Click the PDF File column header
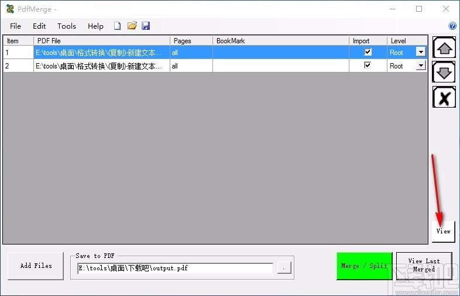 101,41
